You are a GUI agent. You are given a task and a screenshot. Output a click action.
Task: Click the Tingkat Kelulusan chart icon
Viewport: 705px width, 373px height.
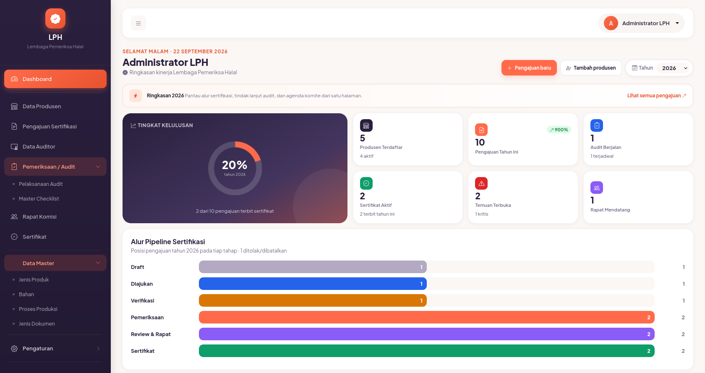133,125
